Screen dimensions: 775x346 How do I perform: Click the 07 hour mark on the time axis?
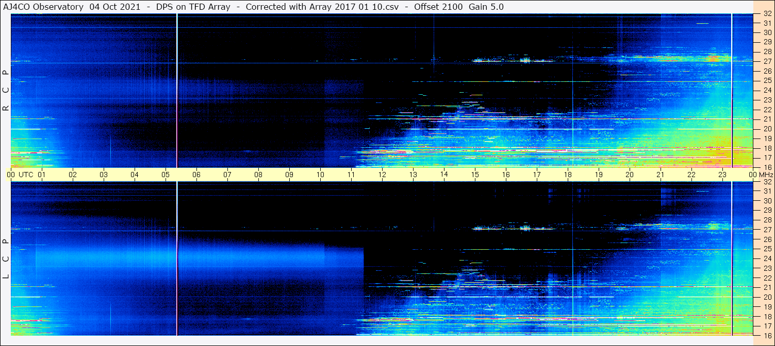pos(227,175)
